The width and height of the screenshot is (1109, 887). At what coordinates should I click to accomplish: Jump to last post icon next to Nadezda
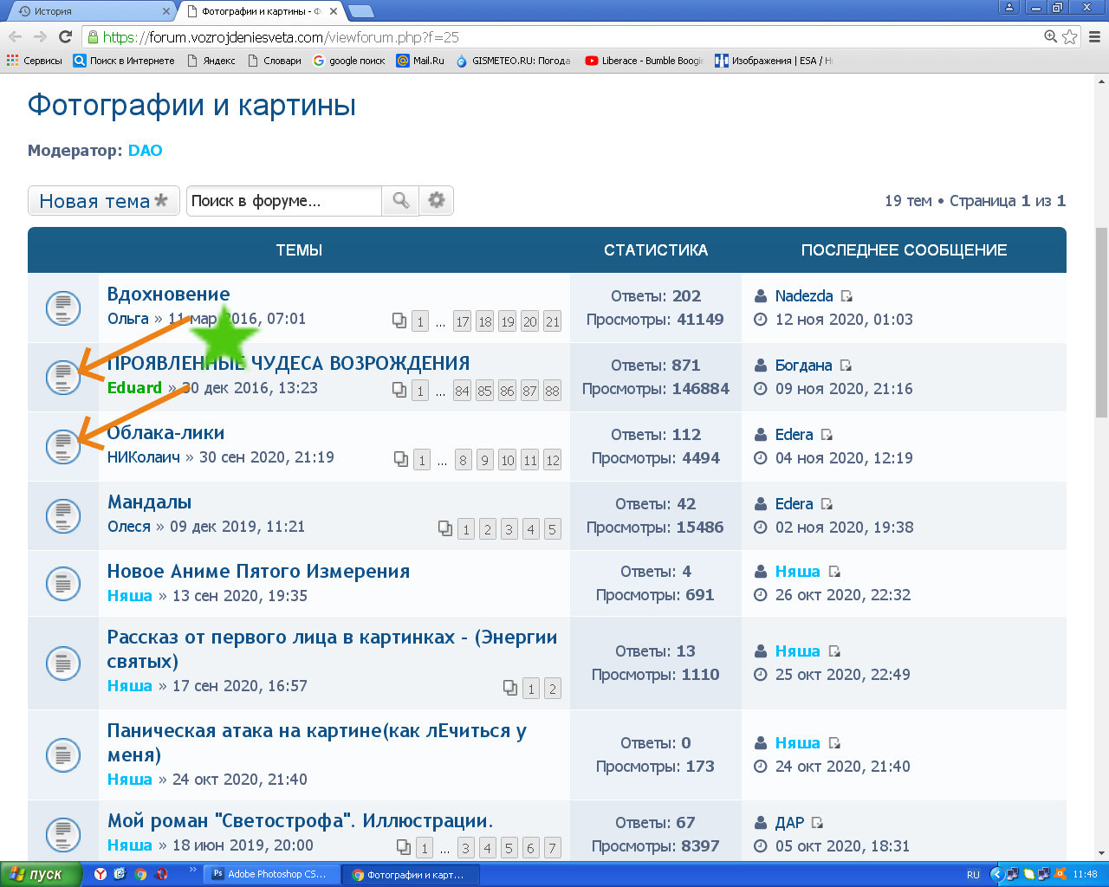tap(846, 296)
